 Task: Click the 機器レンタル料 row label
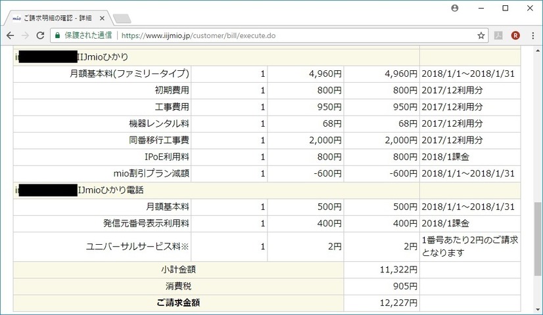159,123
